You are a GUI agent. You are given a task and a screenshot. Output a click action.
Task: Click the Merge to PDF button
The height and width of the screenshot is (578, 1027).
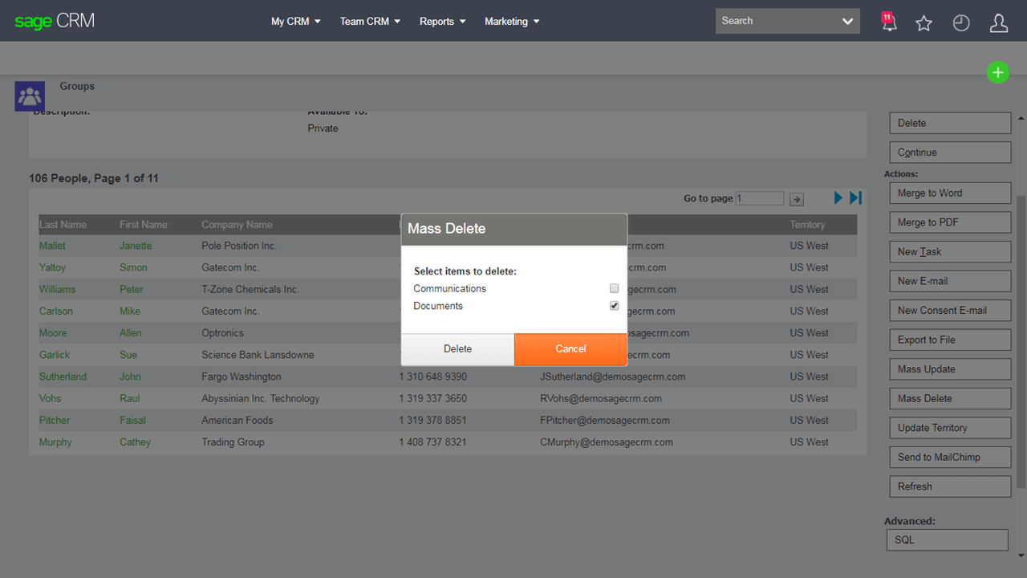[x=949, y=222]
